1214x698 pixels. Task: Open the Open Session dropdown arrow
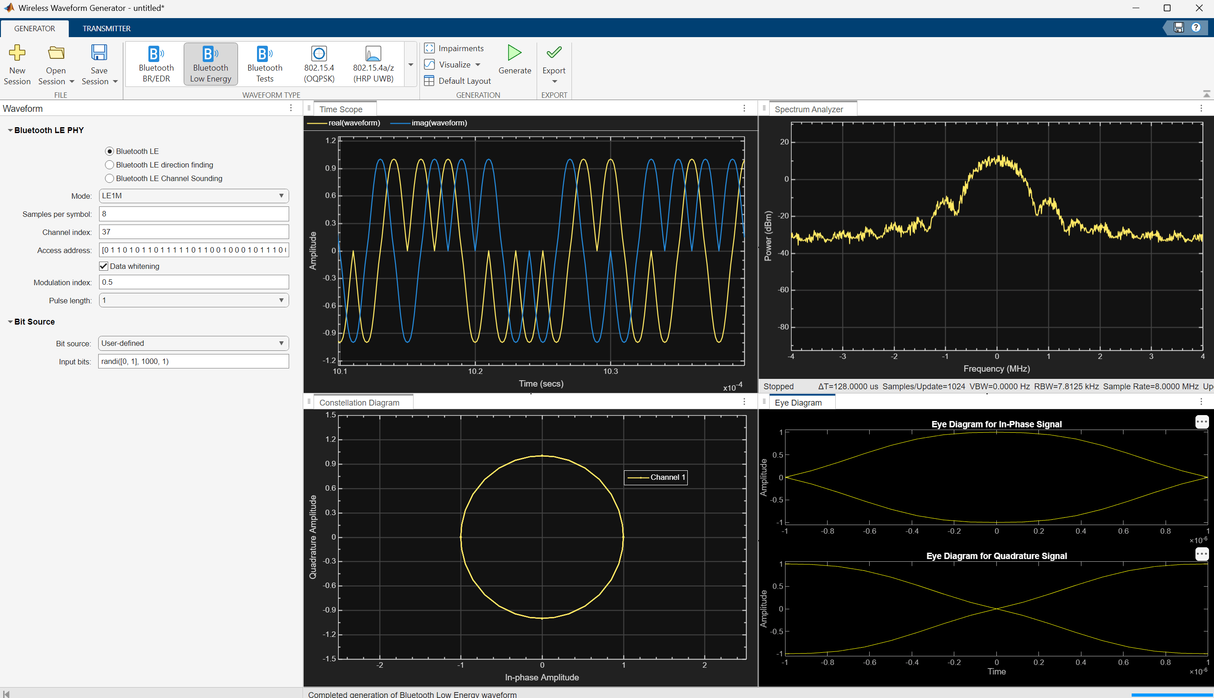(72, 81)
